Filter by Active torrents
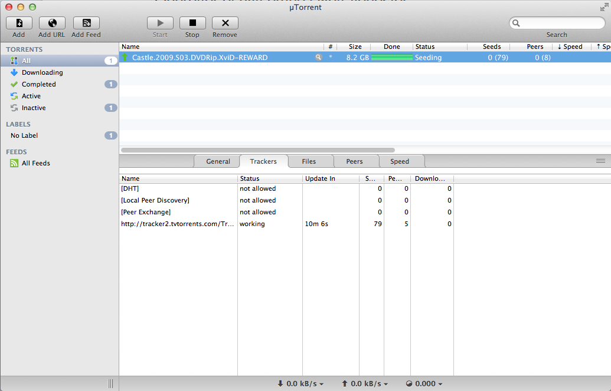The width and height of the screenshot is (611, 391). 59,96
